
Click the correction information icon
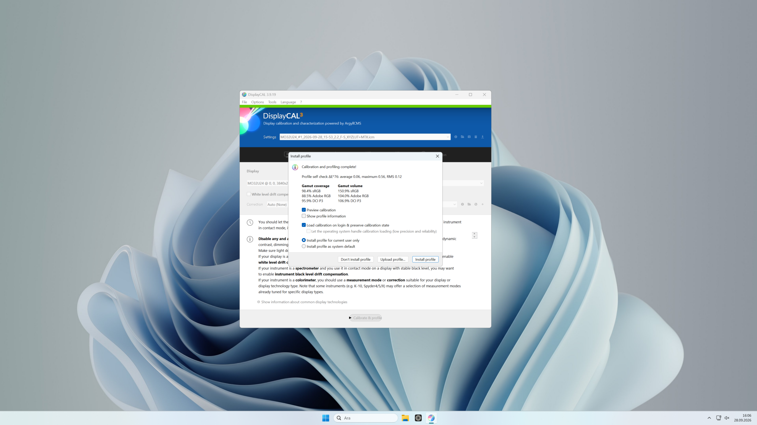click(x=462, y=204)
